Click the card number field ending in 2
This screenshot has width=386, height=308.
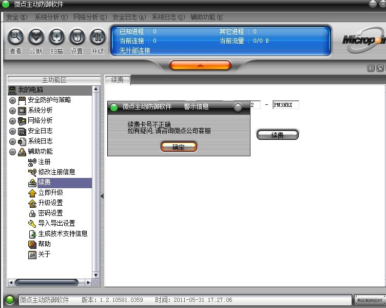[255, 105]
